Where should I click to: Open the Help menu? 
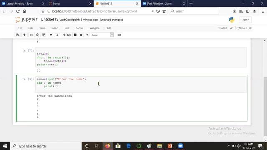point(108,28)
